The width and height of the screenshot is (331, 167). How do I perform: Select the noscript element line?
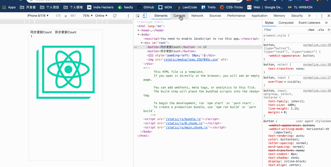[201, 39]
